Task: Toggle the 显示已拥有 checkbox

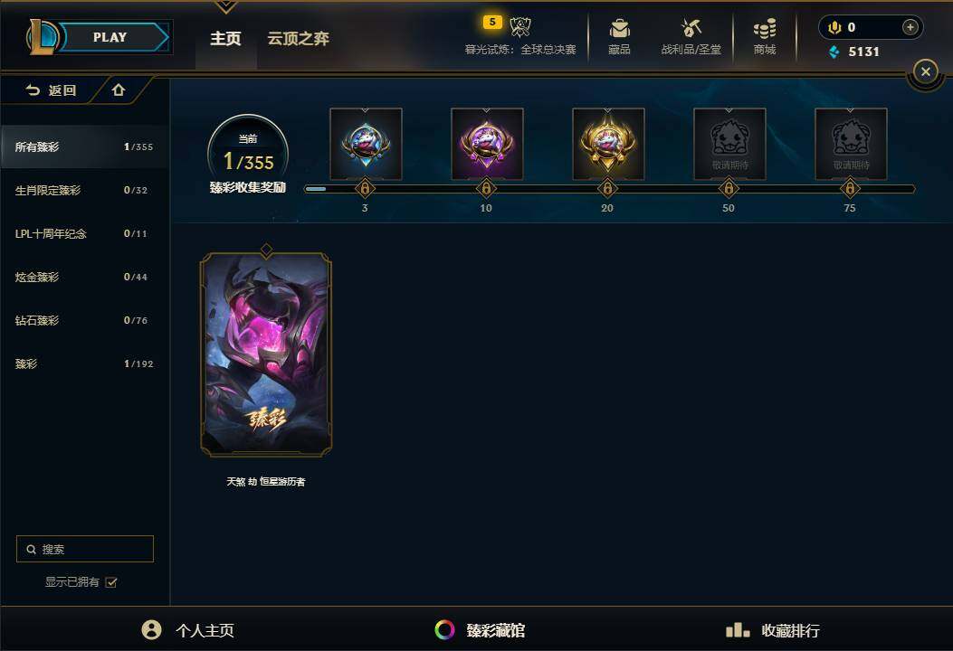Action: coord(111,582)
